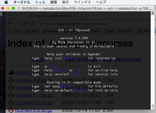The height and width of the screenshot is (113, 156).
Task: Open ncurses-5.1.tar.gz download link
Action: click(x=34, y=95)
